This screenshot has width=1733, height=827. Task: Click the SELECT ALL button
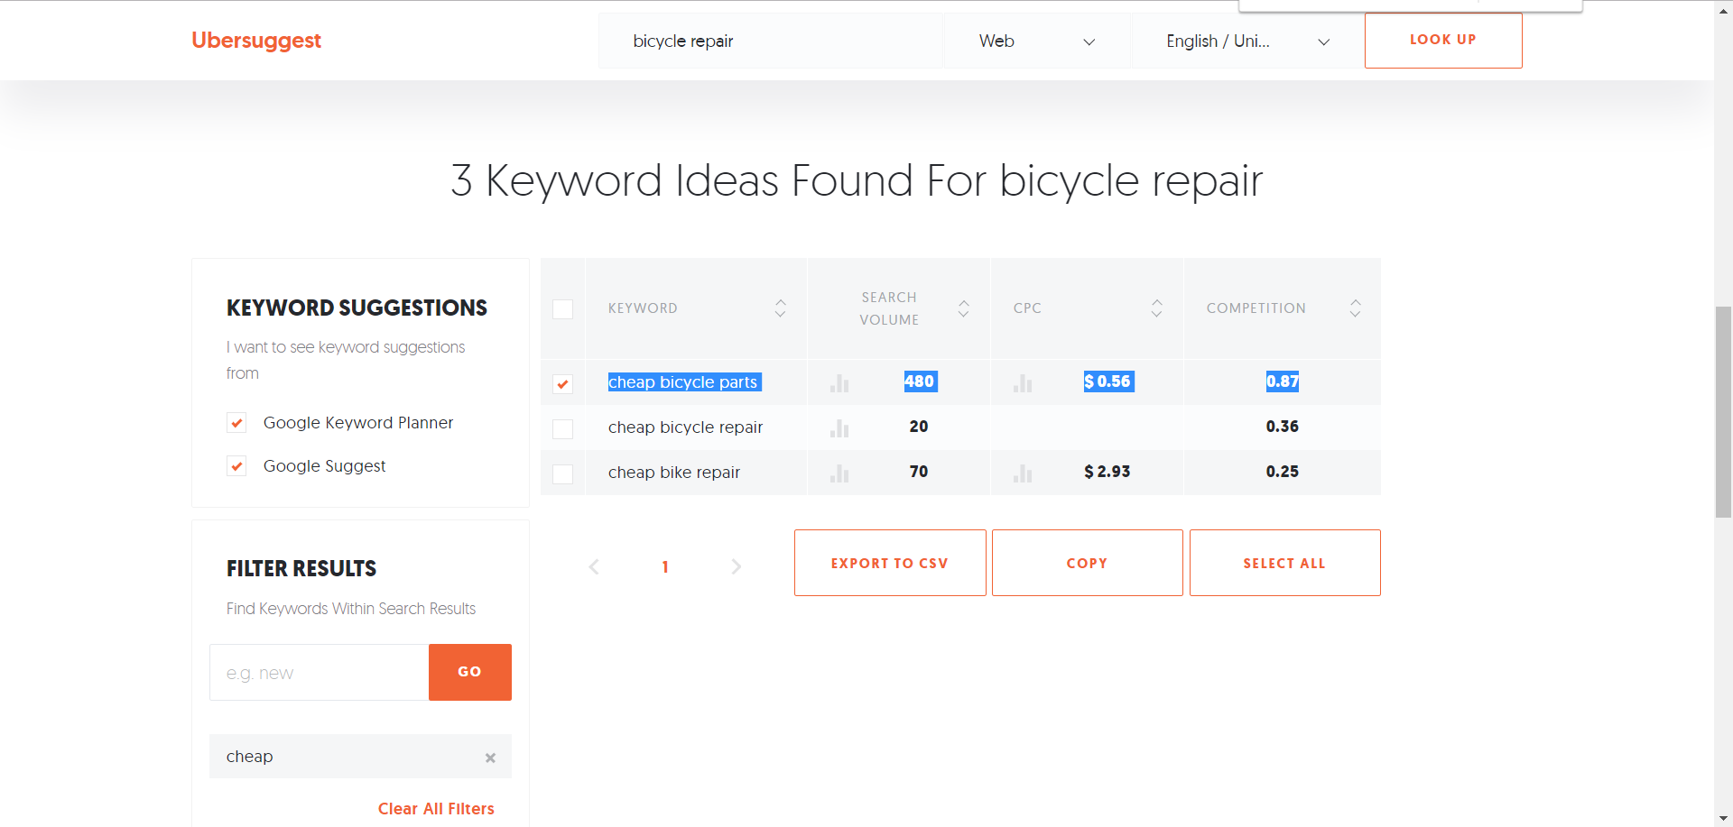[x=1285, y=563]
